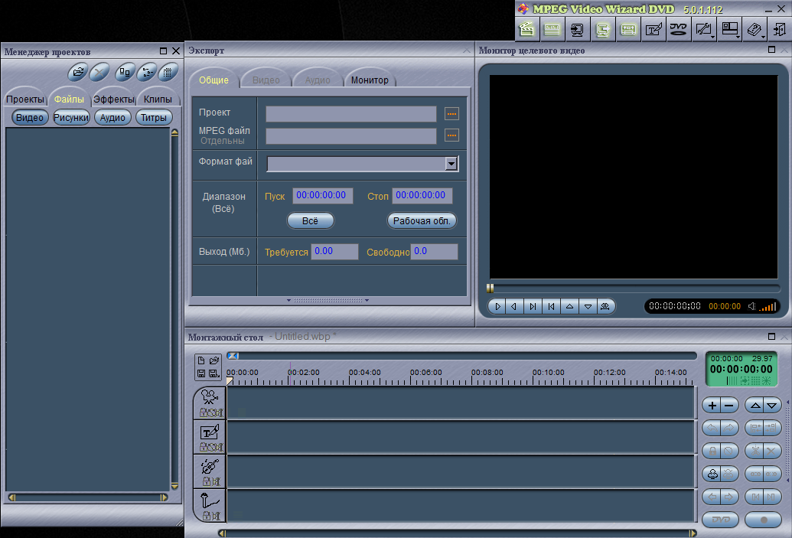Click the video camera track icon

(210, 398)
